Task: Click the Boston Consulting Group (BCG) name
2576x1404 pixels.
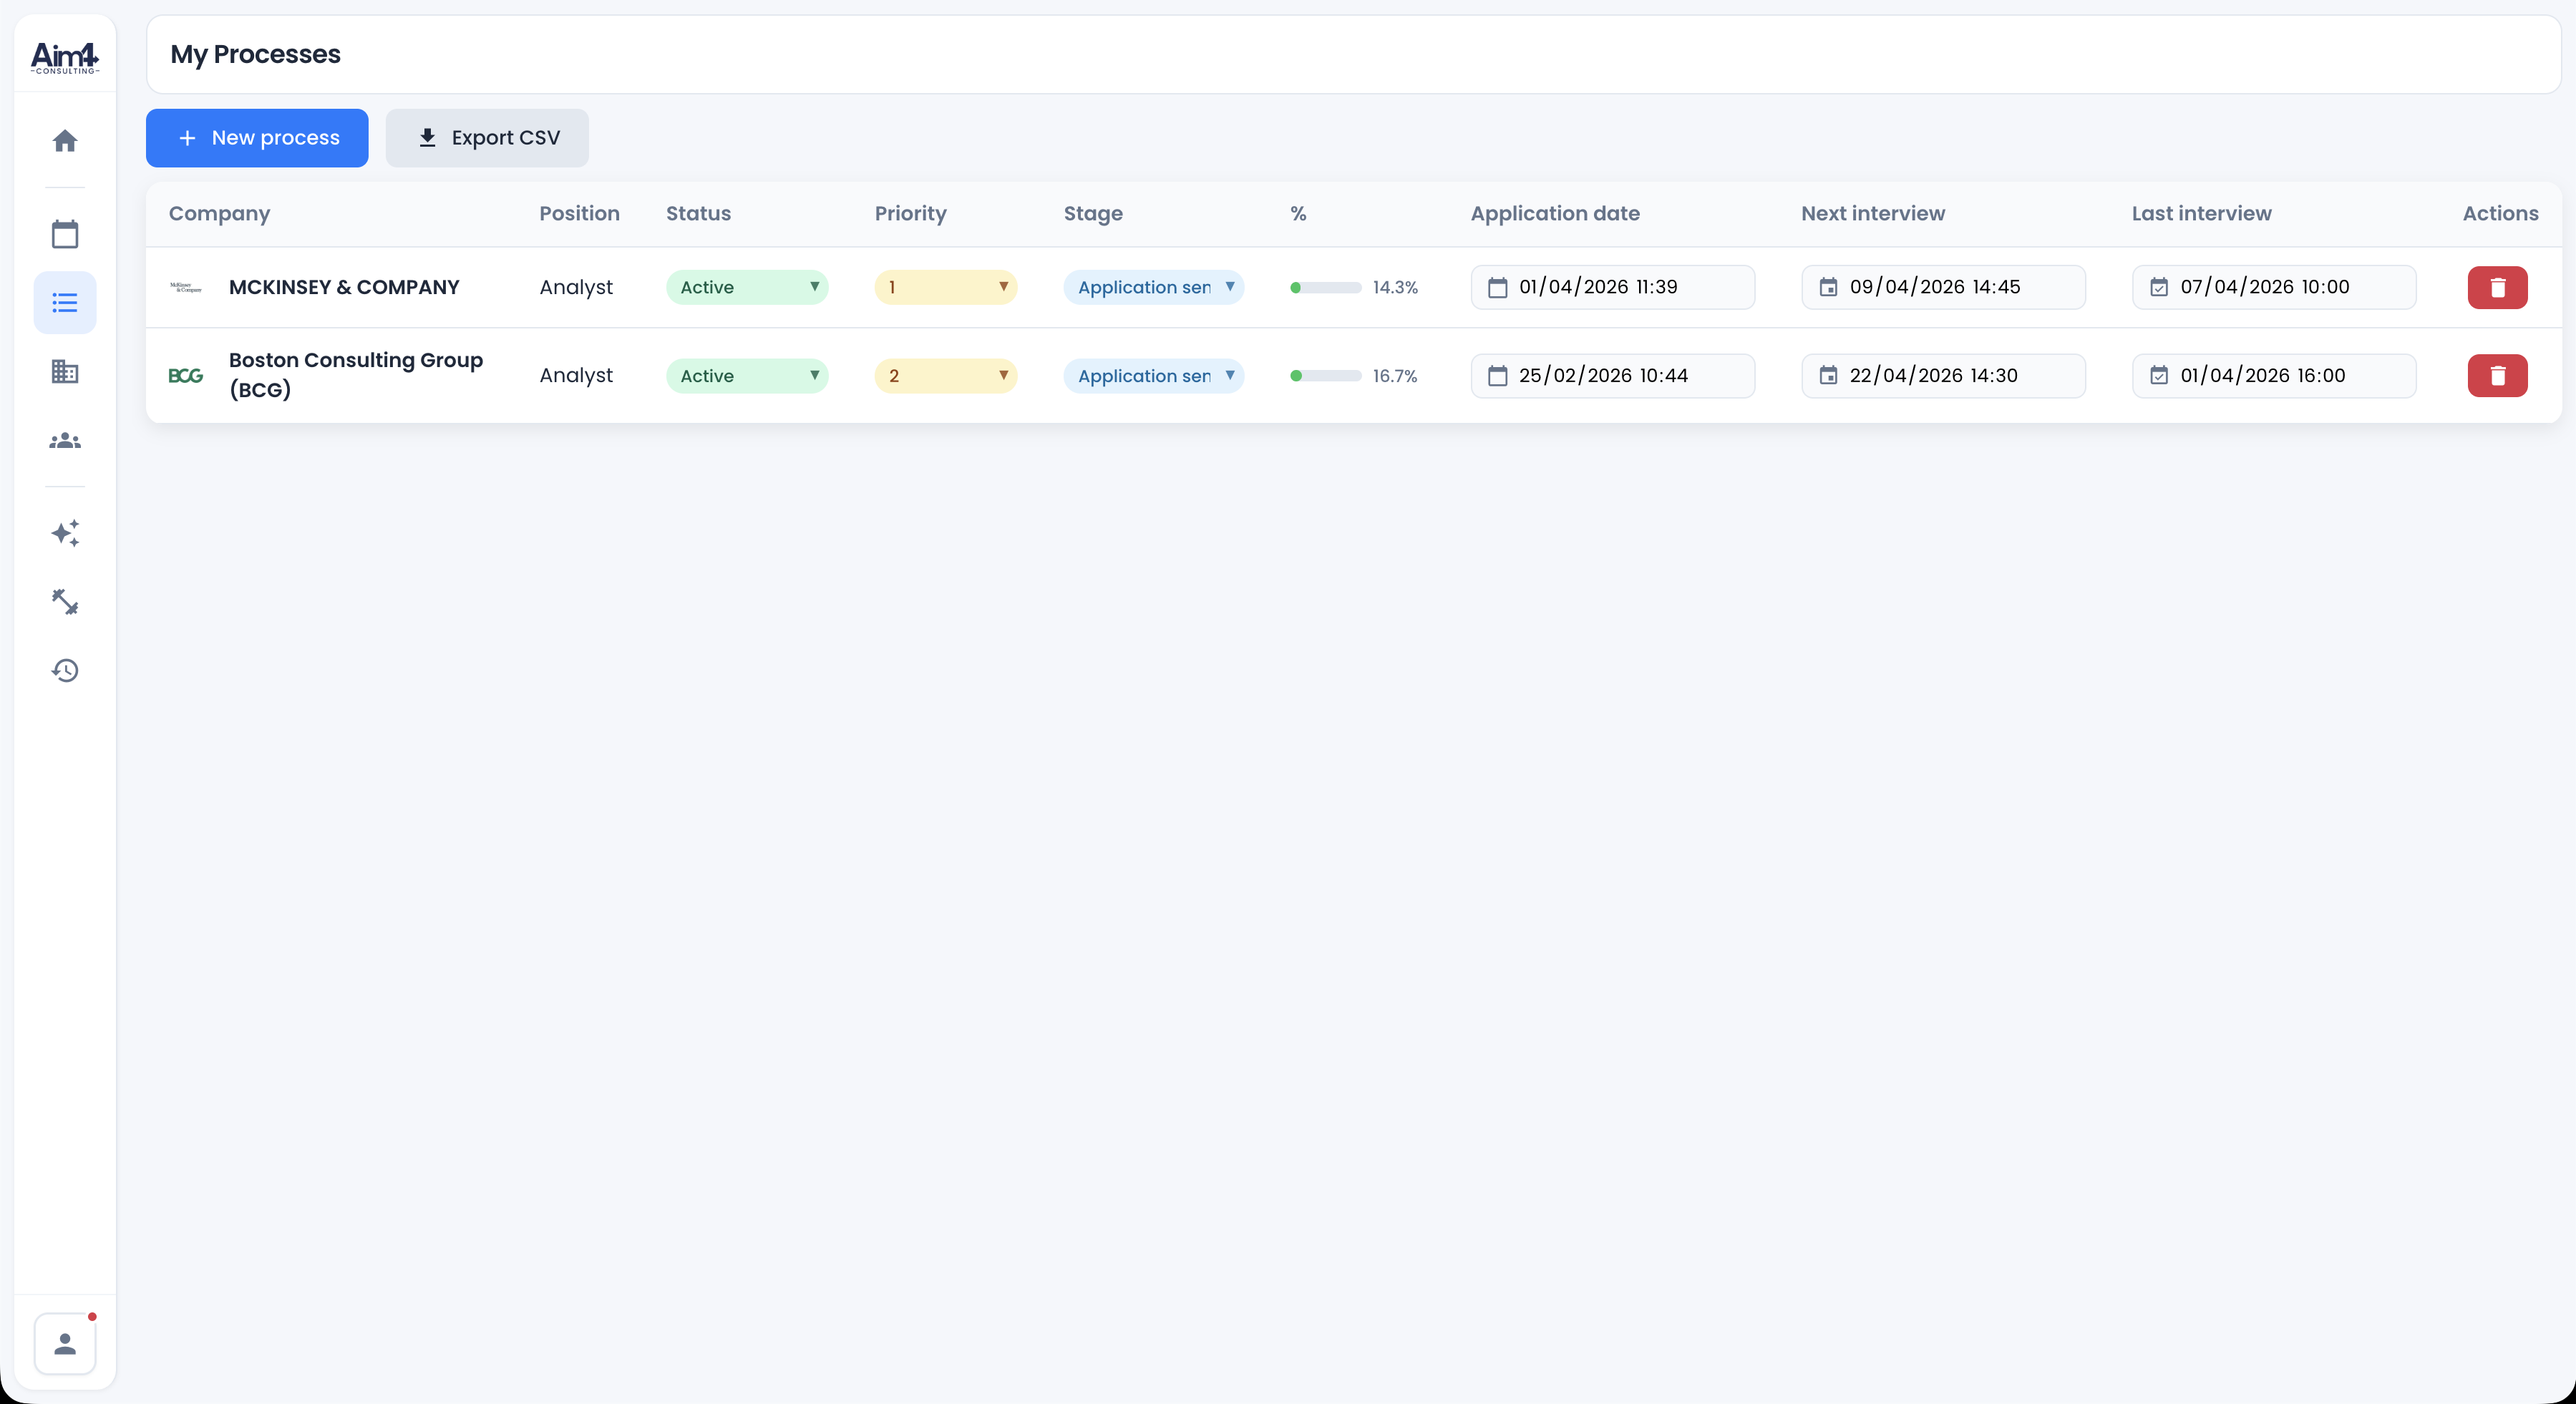Action: (x=356, y=375)
